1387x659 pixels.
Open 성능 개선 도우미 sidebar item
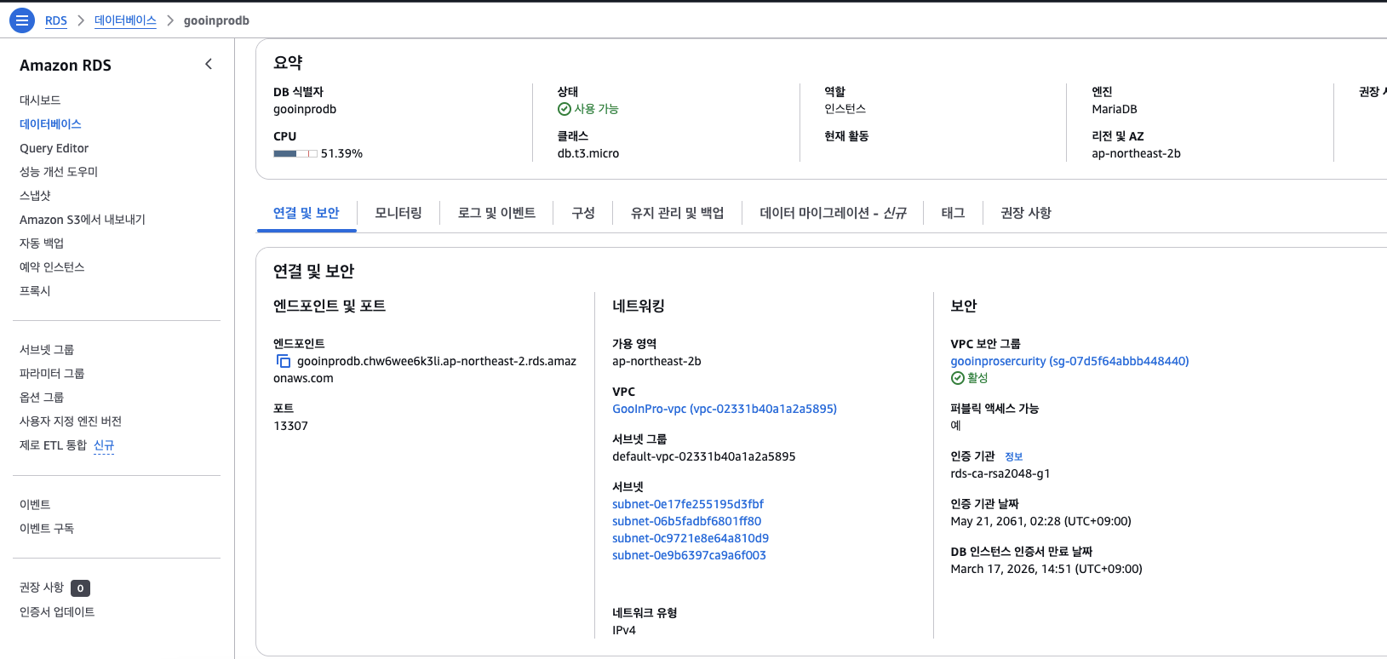pos(59,172)
